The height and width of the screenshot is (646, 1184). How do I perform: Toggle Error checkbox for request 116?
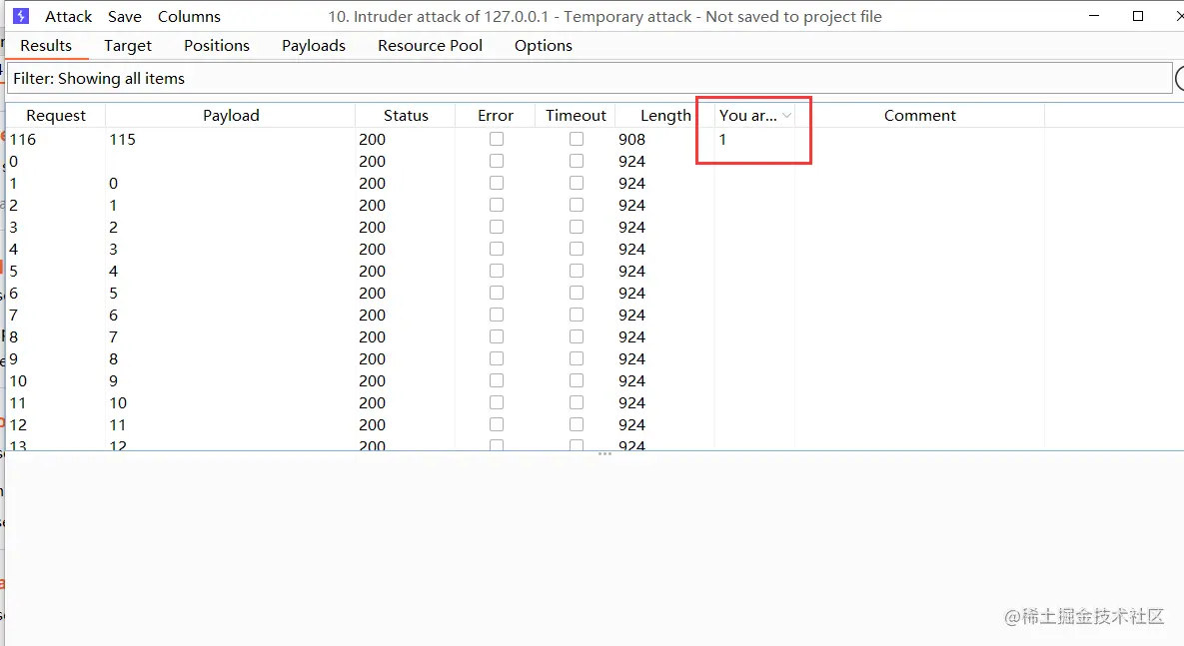[497, 139]
